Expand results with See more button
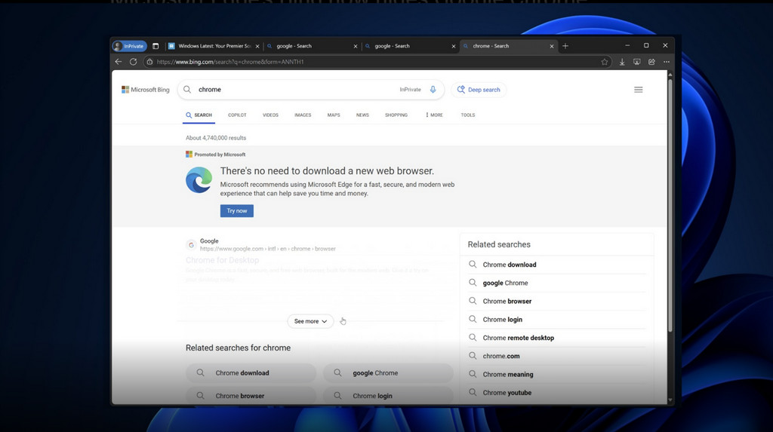773x432 pixels. pos(310,321)
